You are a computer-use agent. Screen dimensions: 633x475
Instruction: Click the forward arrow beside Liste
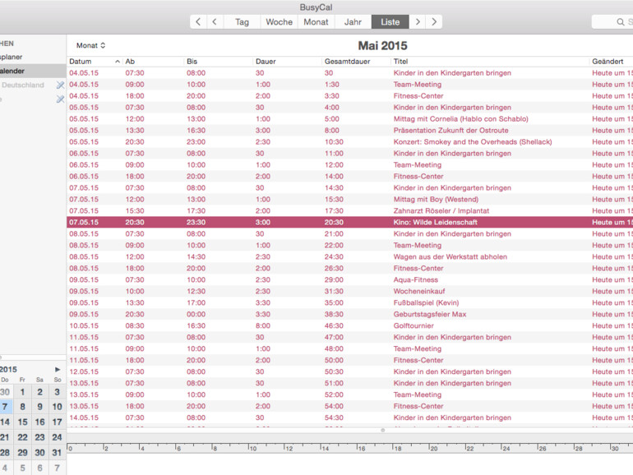point(418,22)
